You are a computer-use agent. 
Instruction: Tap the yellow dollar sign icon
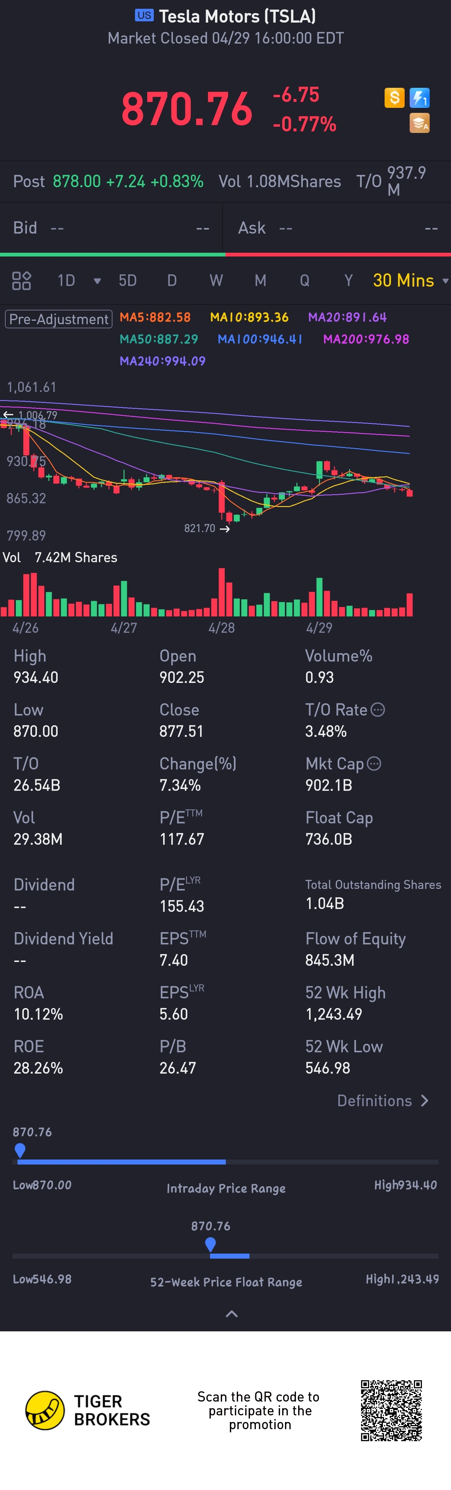(x=394, y=98)
